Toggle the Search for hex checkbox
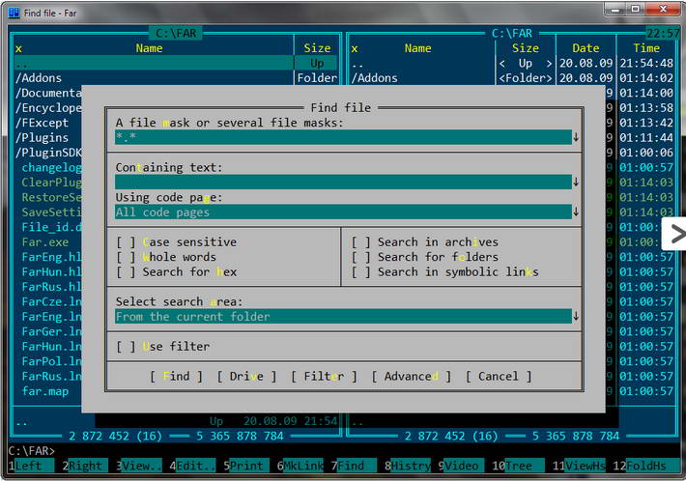Viewport: 686px width, 481px height. pyautogui.click(x=126, y=272)
